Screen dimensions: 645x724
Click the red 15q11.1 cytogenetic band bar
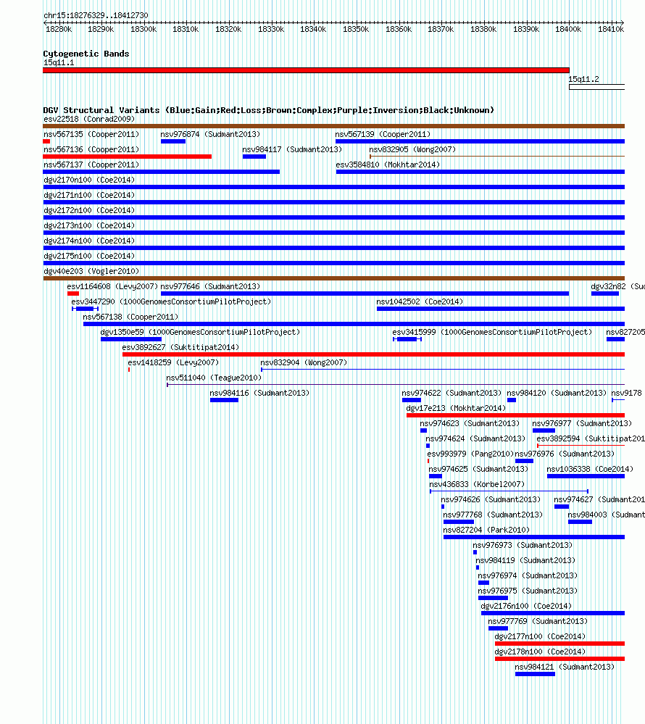tap(306, 70)
